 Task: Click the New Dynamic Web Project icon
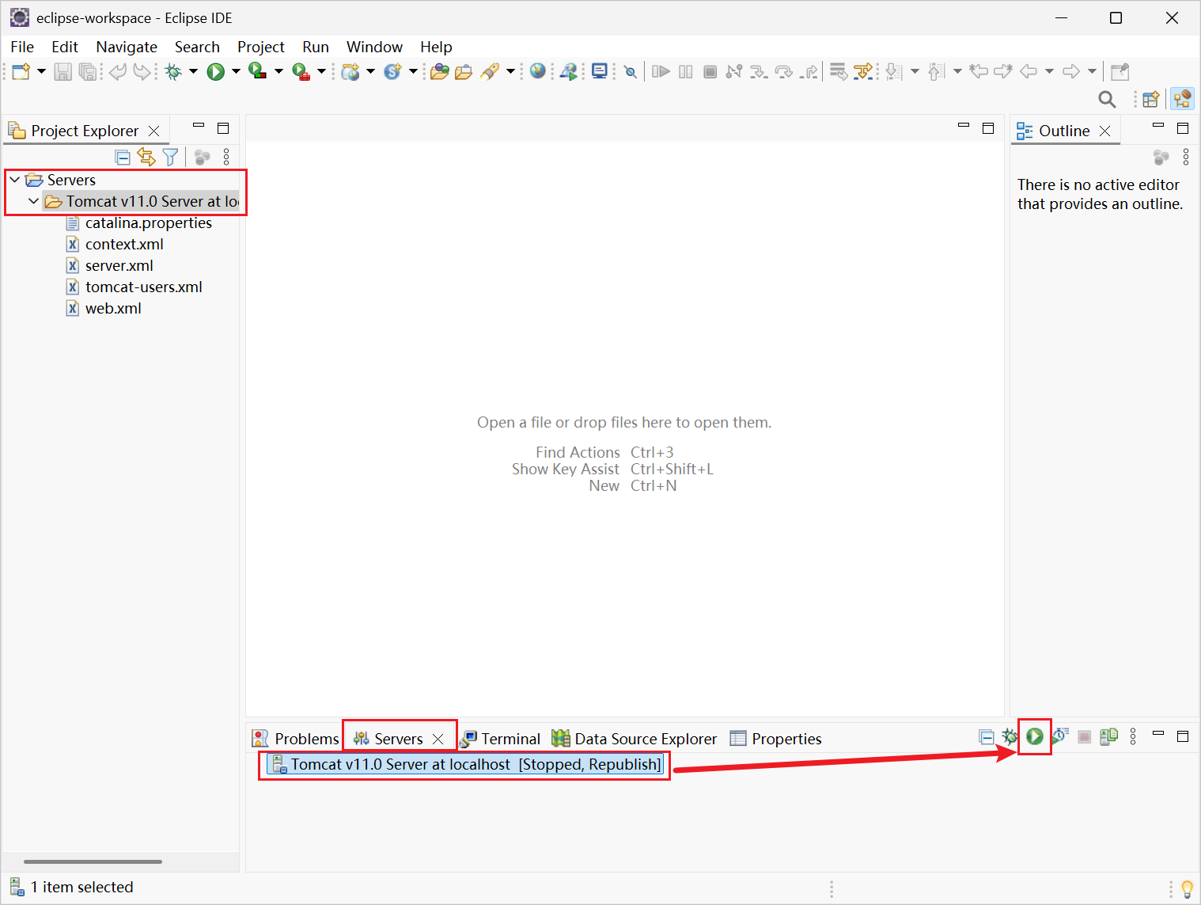(350, 72)
